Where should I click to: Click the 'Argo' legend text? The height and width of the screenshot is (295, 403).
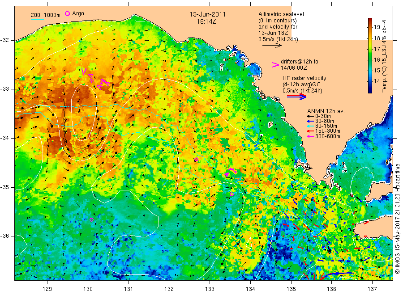78,13
